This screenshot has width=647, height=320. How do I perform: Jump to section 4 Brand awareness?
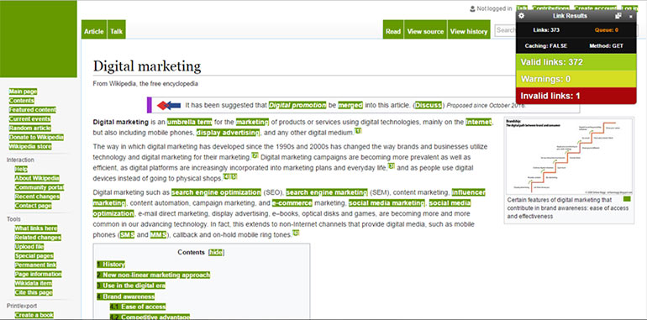click(x=126, y=296)
